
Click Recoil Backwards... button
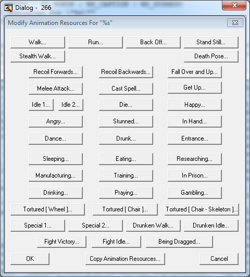(126, 72)
